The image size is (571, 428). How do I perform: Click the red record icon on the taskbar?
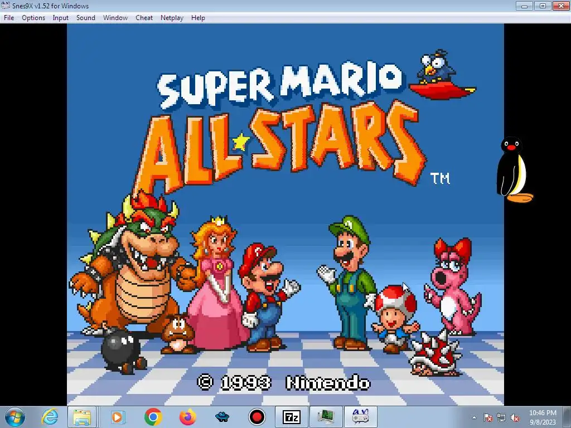(x=257, y=417)
